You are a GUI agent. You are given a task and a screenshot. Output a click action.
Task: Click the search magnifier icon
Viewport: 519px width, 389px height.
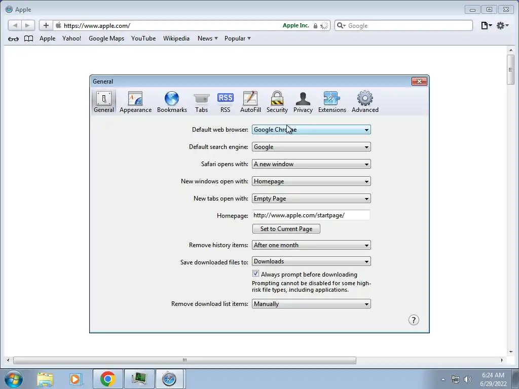(341, 25)
